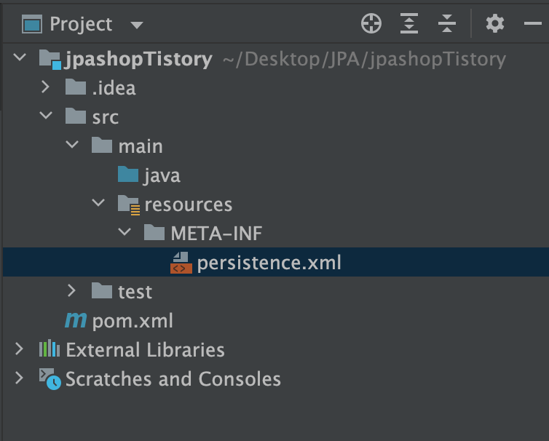Click the Expand All icon
549x441 pixels.
[409, 24]
